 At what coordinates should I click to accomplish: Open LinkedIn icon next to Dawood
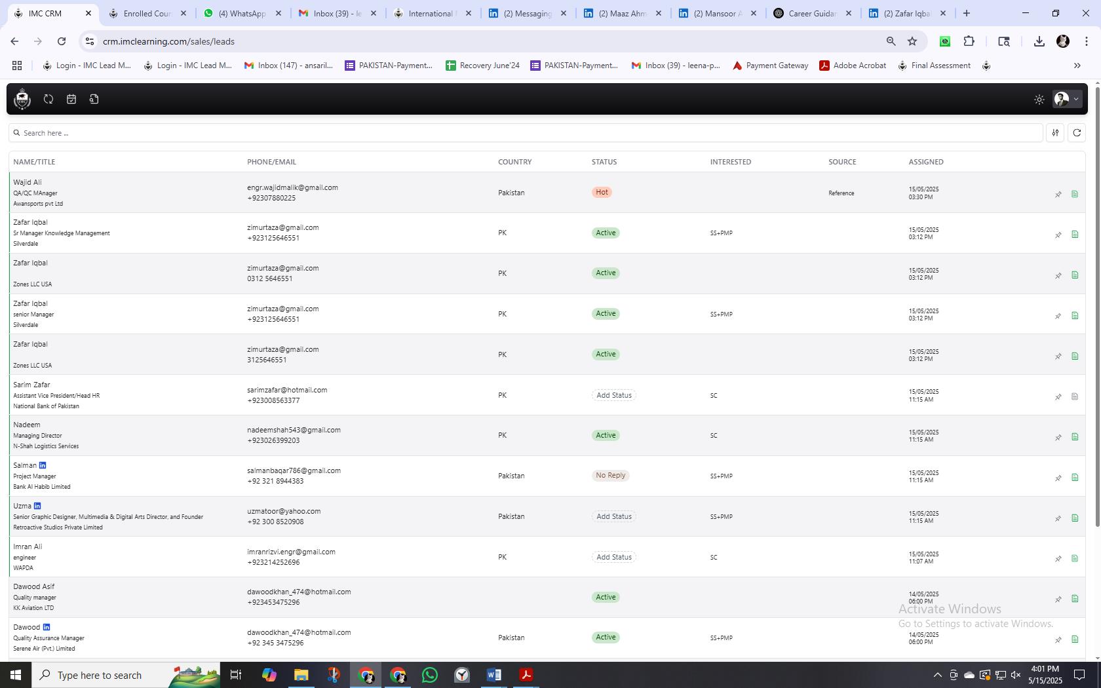tap(46, 627)
